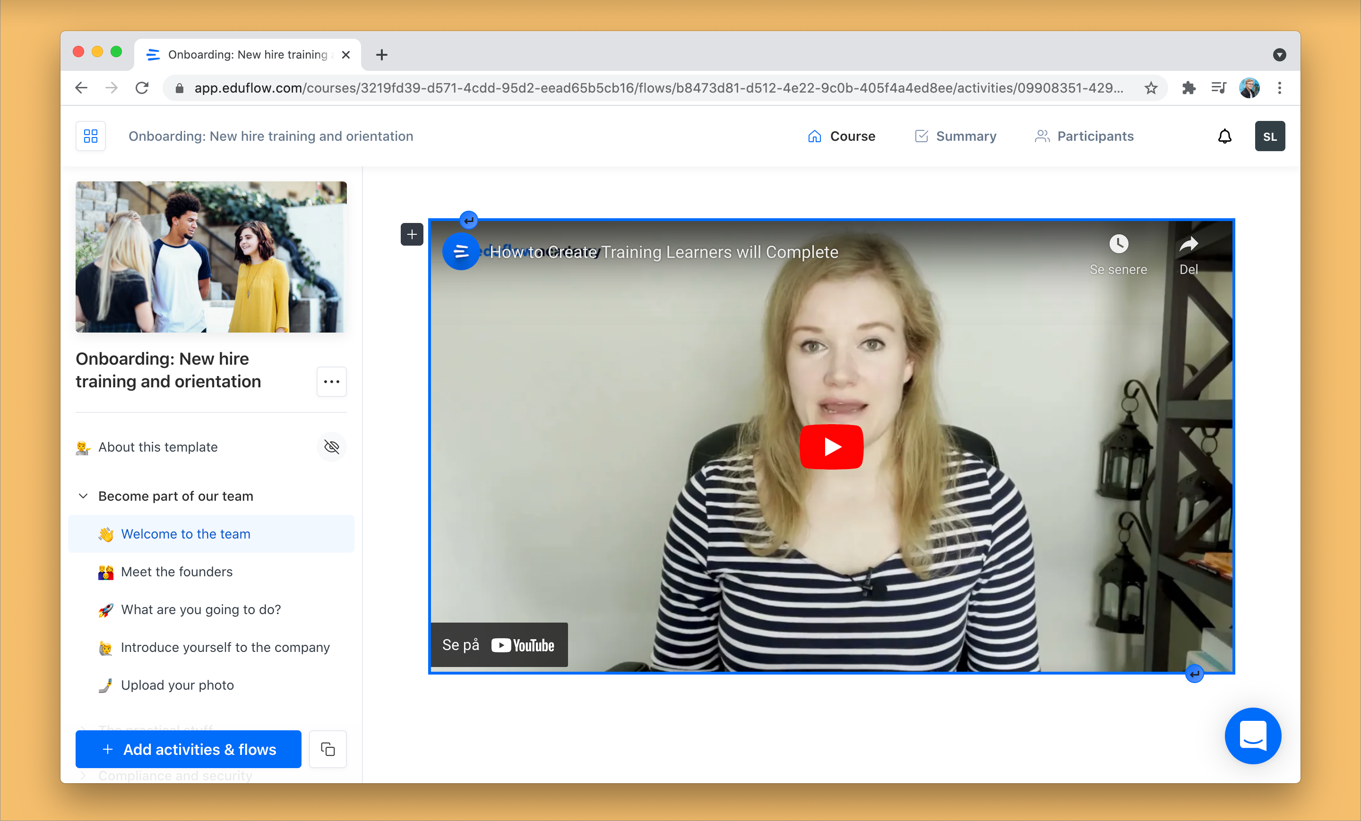Switch to the Summary tab
Viewport: 1361px width, 821px height.
coord(955,137)
